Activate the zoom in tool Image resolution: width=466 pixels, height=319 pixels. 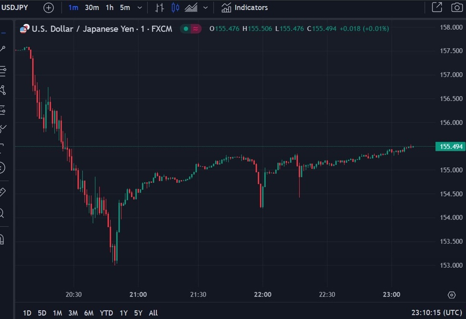(2, 213)
